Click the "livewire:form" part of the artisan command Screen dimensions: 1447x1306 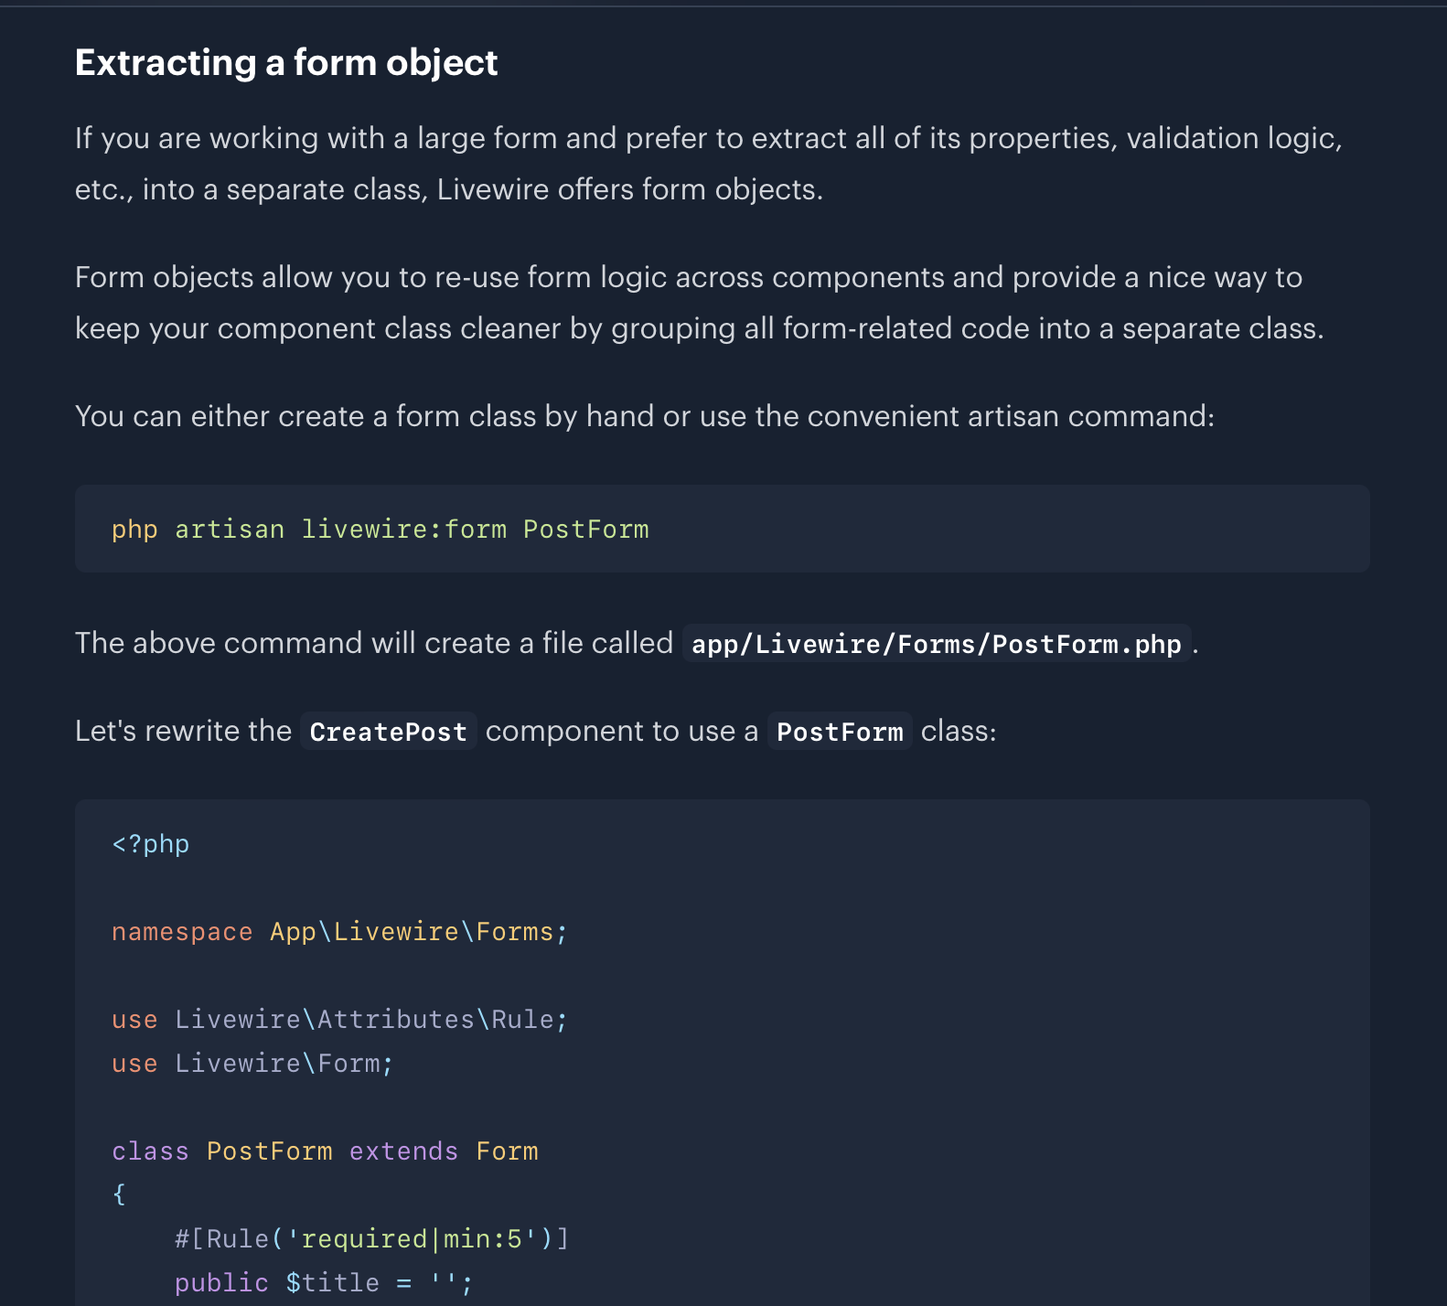pyautogui.click(x=404, y=530)
